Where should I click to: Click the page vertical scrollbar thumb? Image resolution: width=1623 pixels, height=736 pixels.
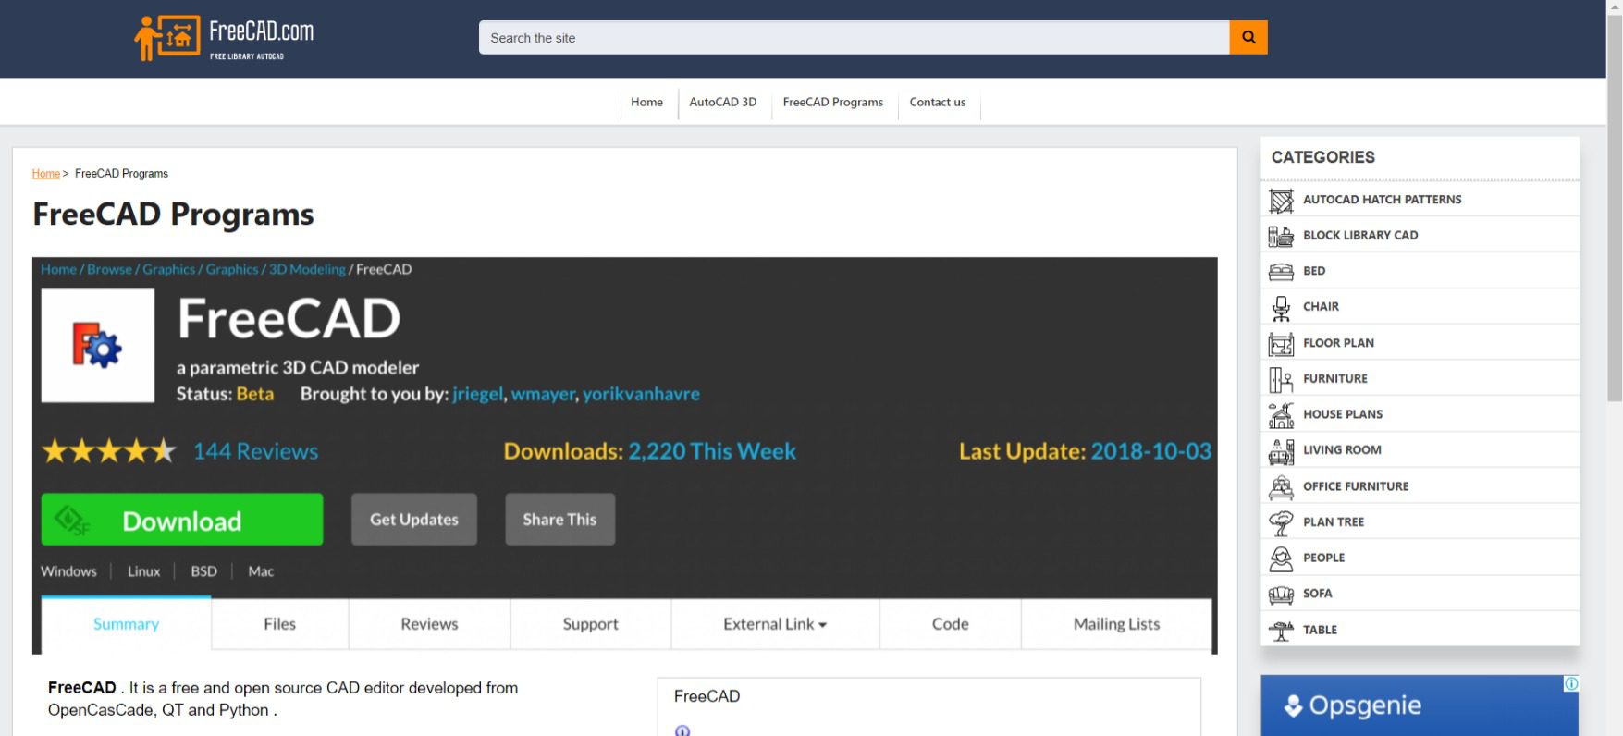(1615, 208)
